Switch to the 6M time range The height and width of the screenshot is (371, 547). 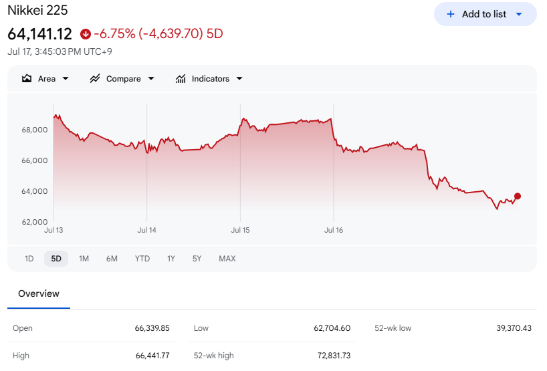(112, 259)
